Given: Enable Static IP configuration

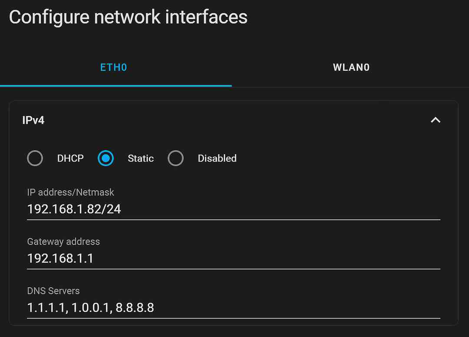Looking at the screenshot, I should [x=106, y=158].
